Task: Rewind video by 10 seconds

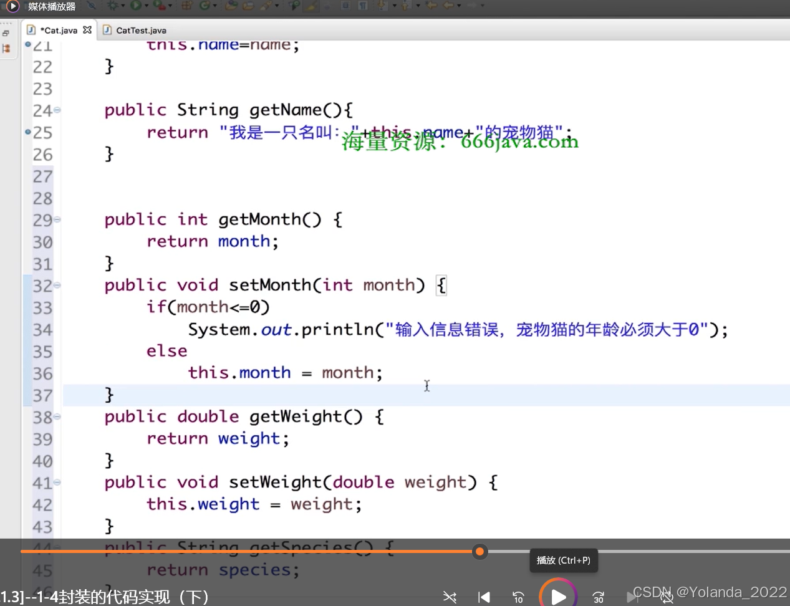Action: [x=518, y=597]
